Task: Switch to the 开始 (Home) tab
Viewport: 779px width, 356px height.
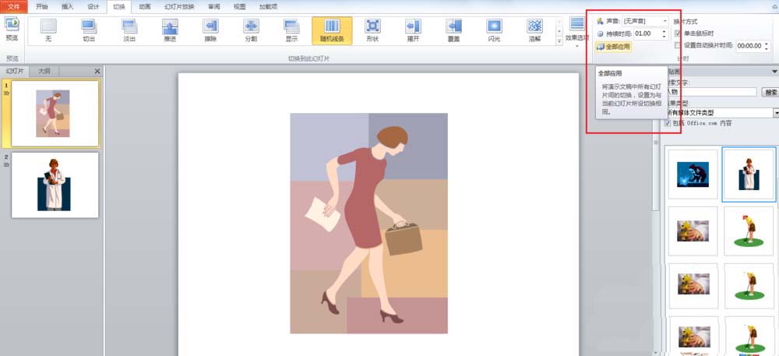Action: pos(43,7)
